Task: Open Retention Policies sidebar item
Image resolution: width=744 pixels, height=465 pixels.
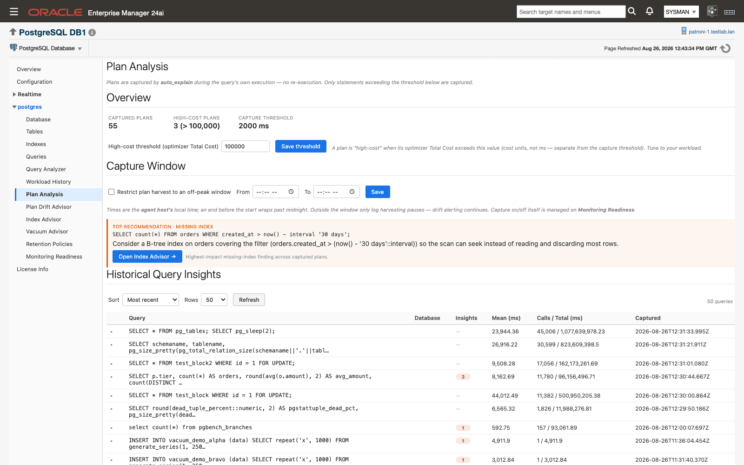Action: click(x=49, y=244)
